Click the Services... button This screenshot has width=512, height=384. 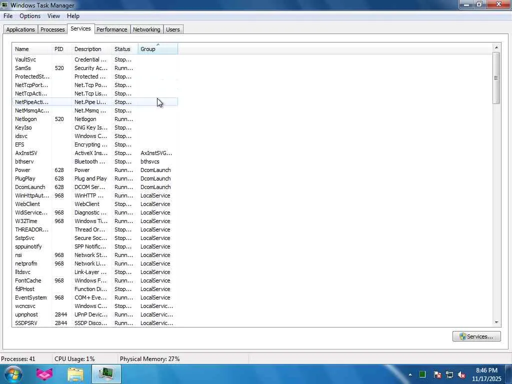(476, 336)
